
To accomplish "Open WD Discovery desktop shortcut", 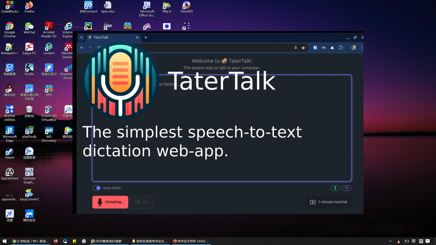I will pos(49,134).
